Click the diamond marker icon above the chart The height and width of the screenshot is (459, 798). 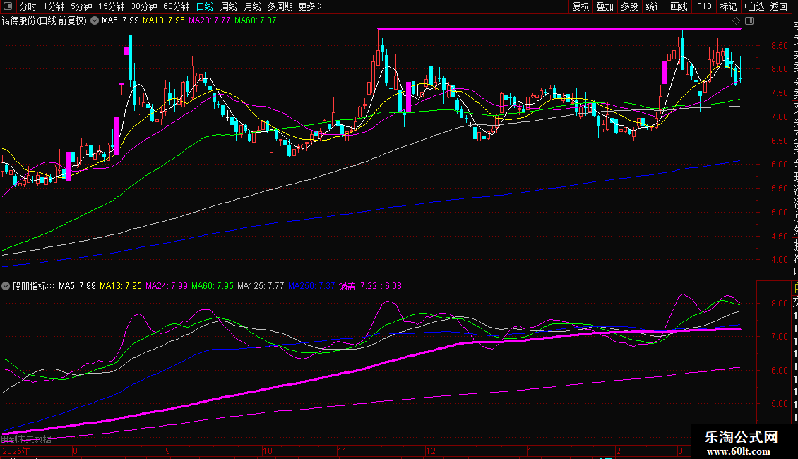(737, 21)
